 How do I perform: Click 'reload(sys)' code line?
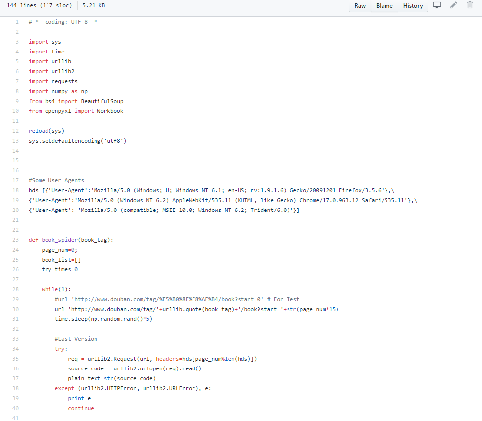pos(47,131)
